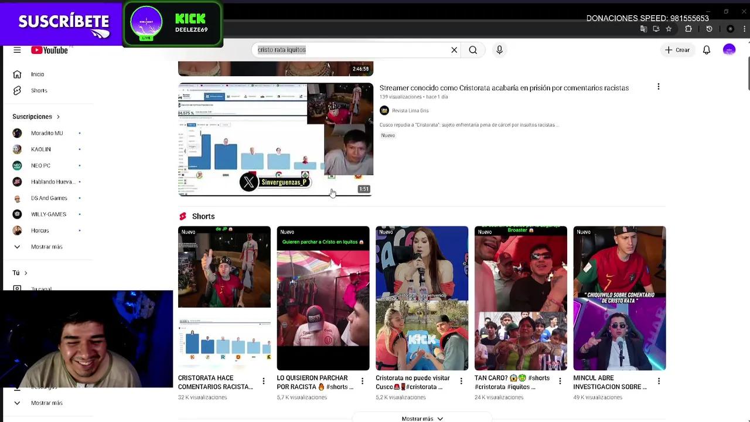Start voice search with microphone icon
The image size is (750, 422).
pos(499,50)
